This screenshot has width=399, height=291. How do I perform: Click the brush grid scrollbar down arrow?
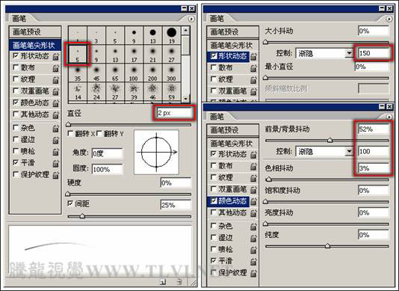[186, 98]
